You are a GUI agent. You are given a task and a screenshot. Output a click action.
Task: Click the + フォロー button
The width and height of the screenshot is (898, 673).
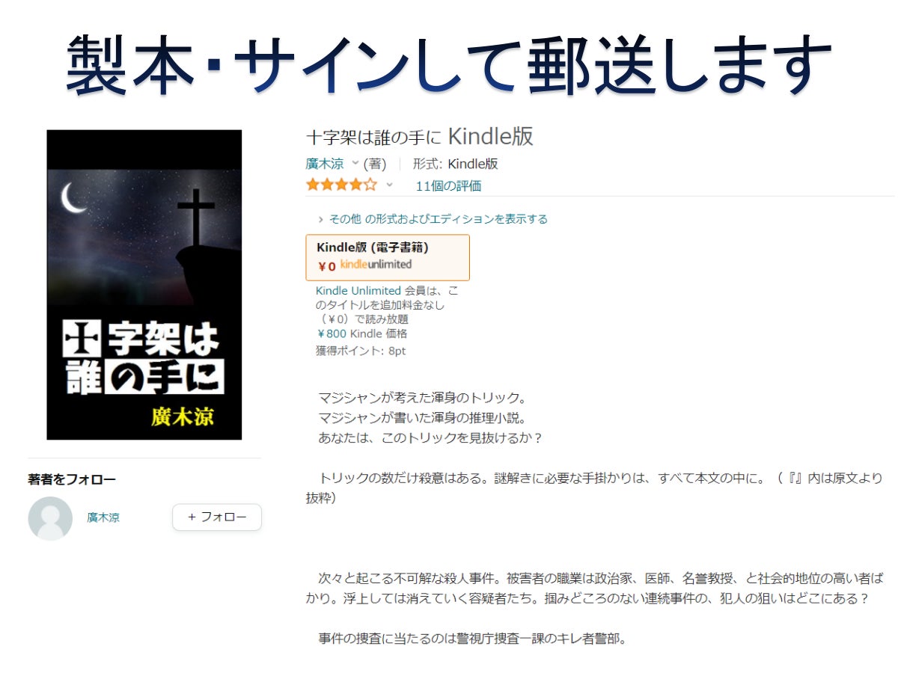pos(217,517)
